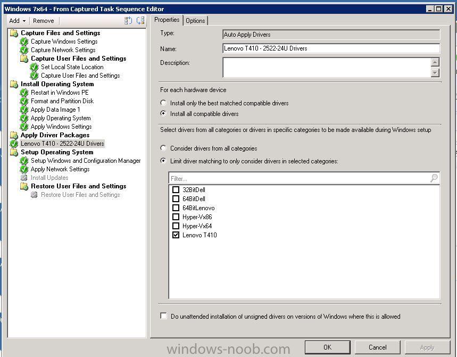457x357 pixels.
Task: Select the greyed 'Restore User Files and Settings' step
Action: click(80, 195)
